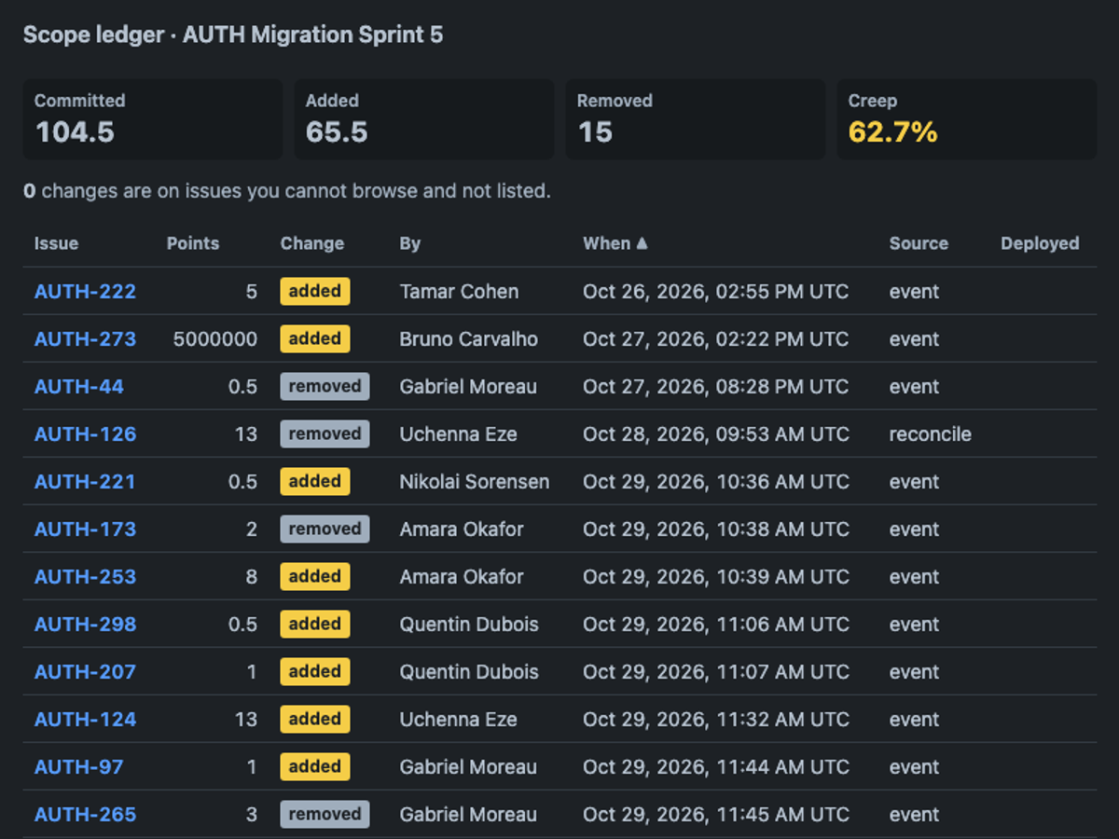Viewport: 1119px width, 839px height.
Task: Click the Removed 15 summary card
Action: (x=696, y=119)
